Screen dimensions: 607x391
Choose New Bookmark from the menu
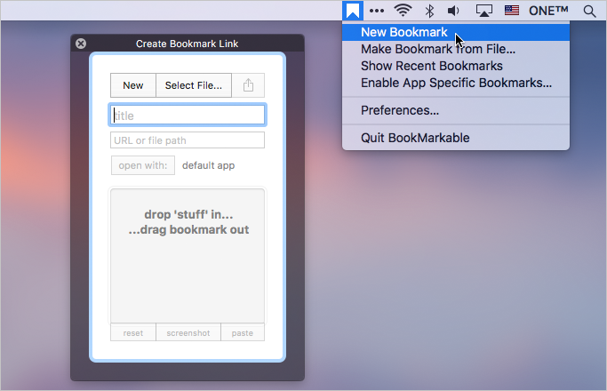click(456, 32)
